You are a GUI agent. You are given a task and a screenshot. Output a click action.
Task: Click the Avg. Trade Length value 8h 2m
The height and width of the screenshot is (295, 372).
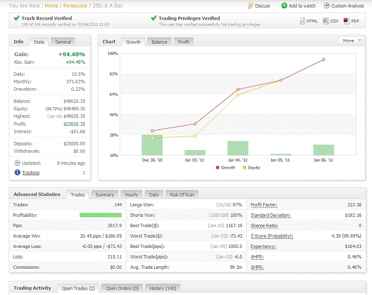[x=236, y=267]
